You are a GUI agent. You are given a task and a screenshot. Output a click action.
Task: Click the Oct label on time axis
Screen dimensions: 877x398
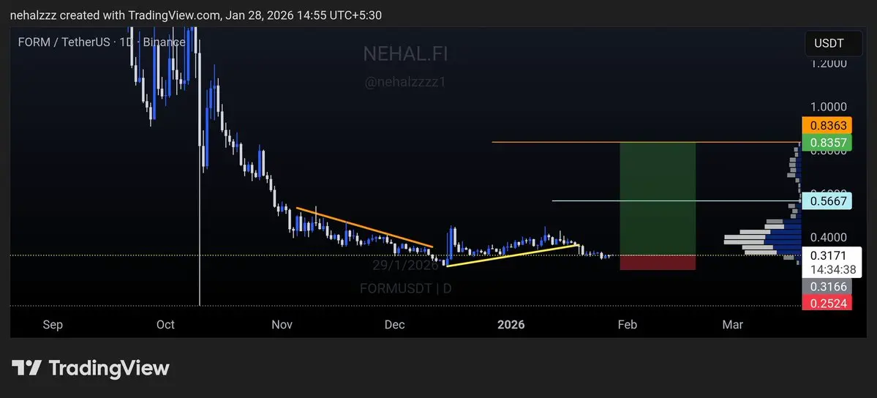click(165, 325)
